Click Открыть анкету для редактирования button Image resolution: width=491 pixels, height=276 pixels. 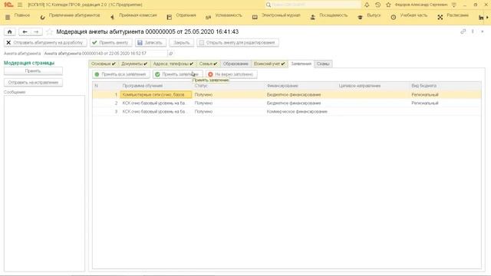[238, 43]
